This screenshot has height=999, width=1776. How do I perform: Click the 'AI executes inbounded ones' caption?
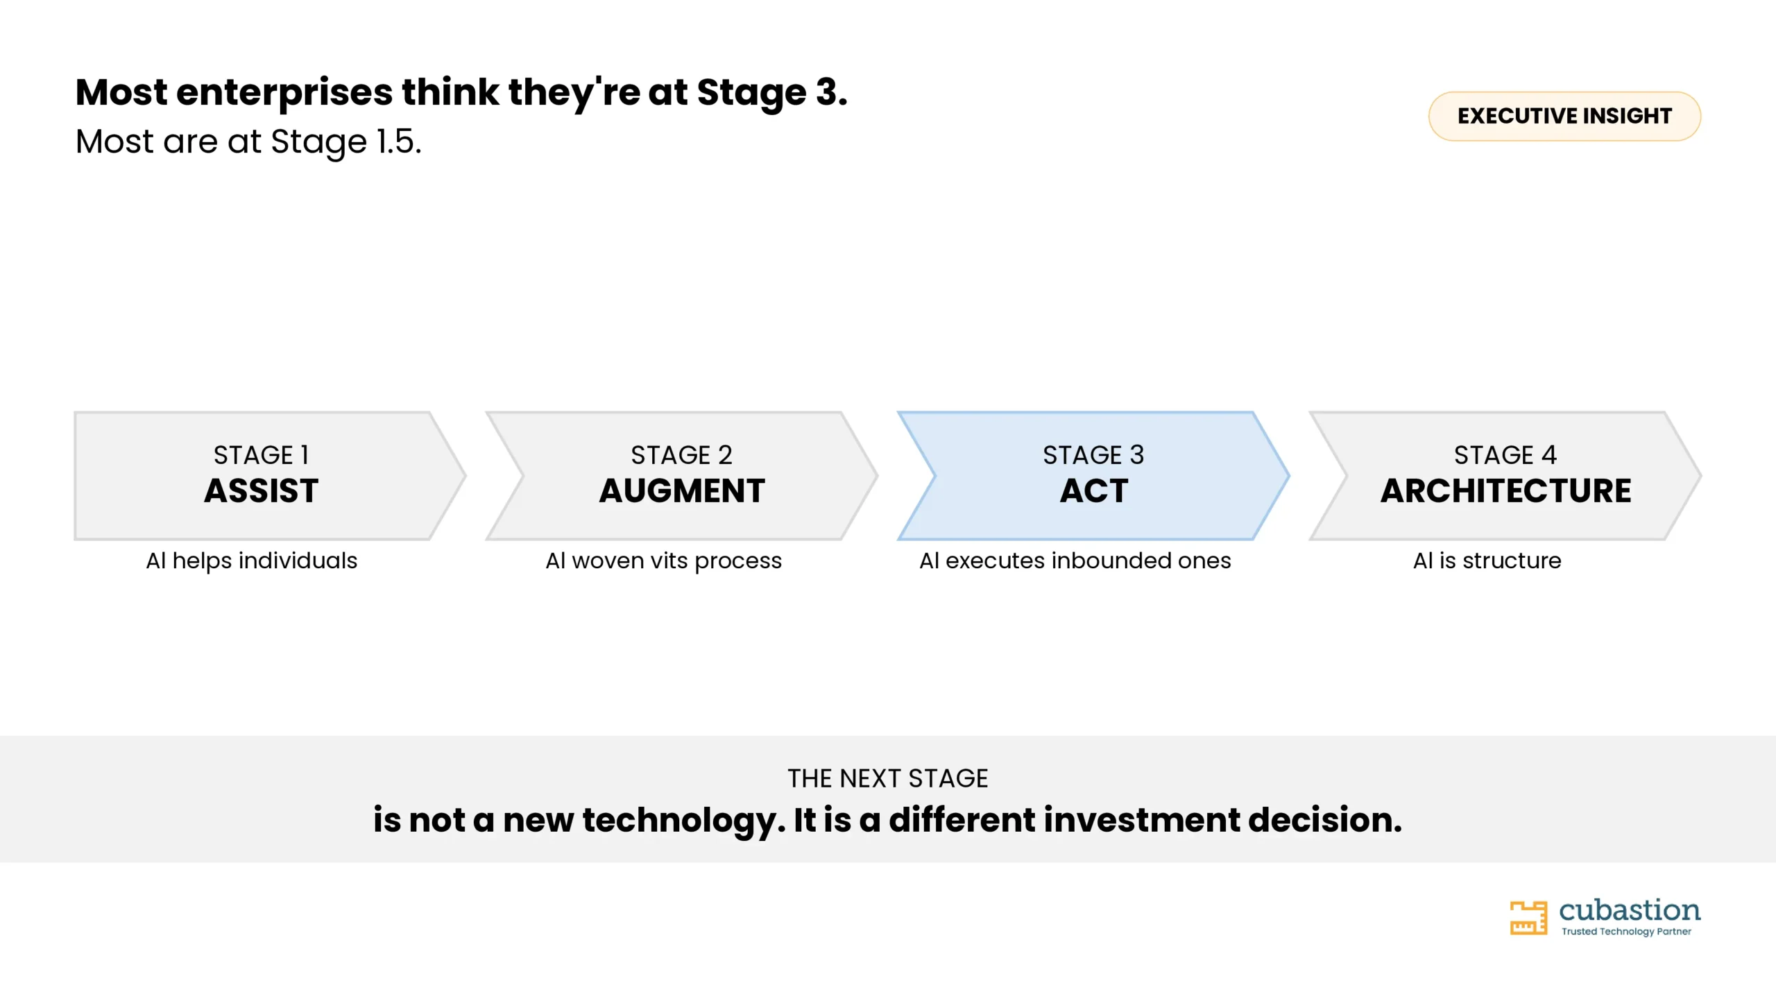(x=1075, y=561)
